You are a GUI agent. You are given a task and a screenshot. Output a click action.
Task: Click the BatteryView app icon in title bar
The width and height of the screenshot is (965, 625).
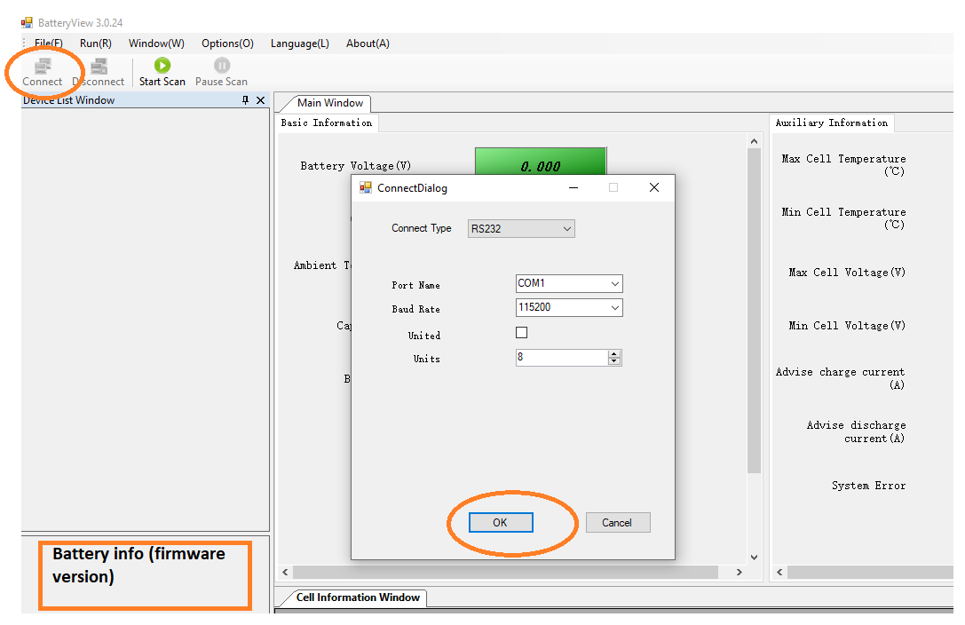click(27, 22)
